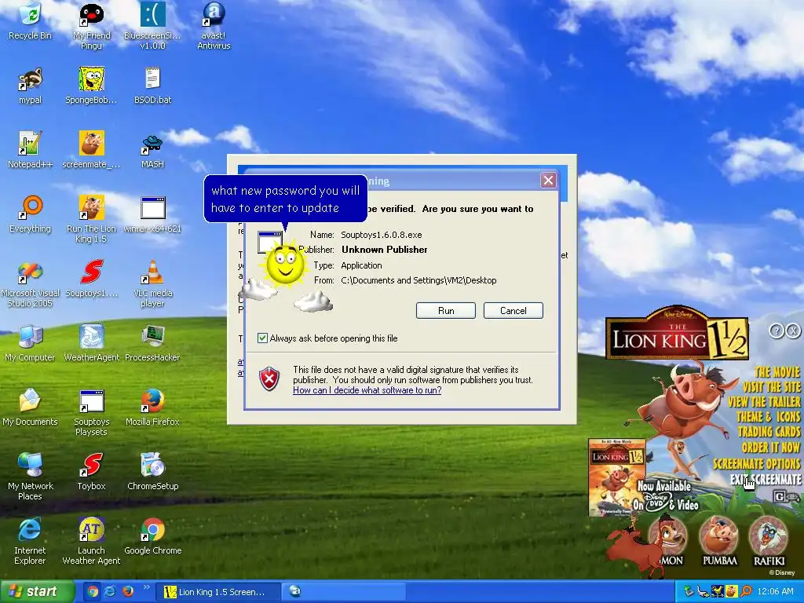Open the ProcessHacker desktop shortcut
This screenshot has height=603, width=804.
pos(152,343)
